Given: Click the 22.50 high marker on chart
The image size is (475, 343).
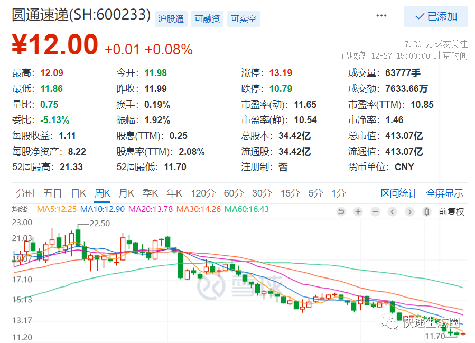Looking at the screenshot, I should 100,224.
